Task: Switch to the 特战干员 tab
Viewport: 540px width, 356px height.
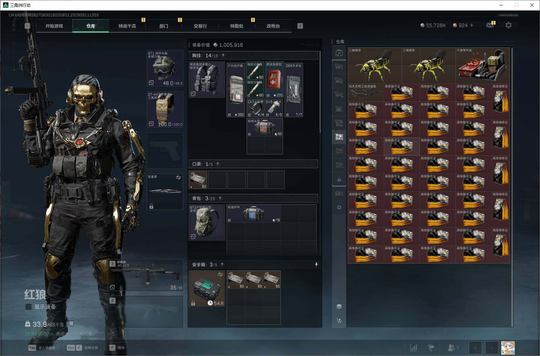Action: tap(127, 26)
